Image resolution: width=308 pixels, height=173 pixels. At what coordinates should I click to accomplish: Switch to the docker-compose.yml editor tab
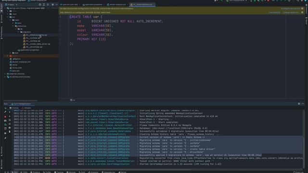tap(117, 4)
